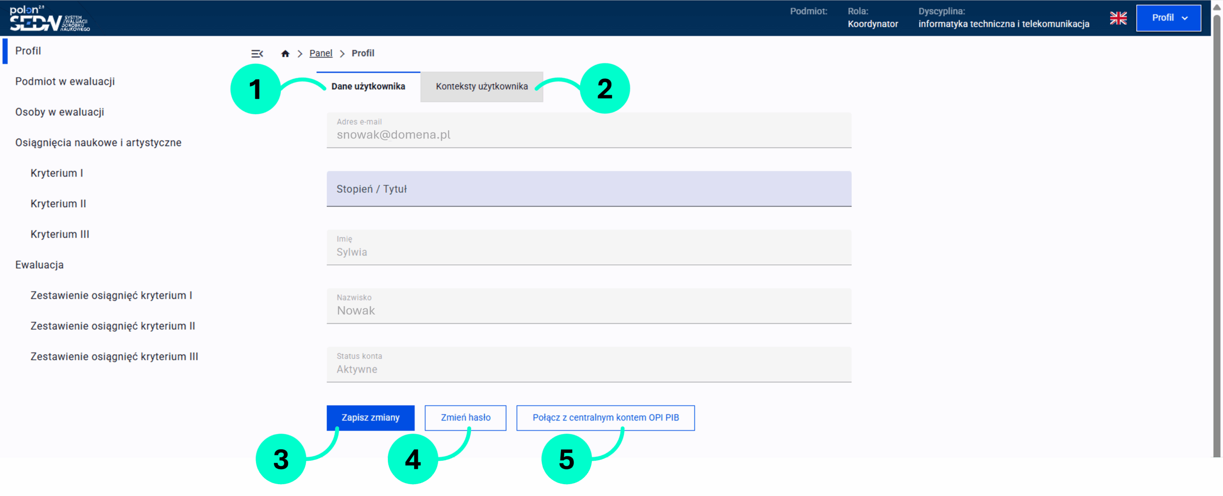1223x496 pixels.
Task: Click the POL-on SEDN logo
Action: (x=49, y=18)
